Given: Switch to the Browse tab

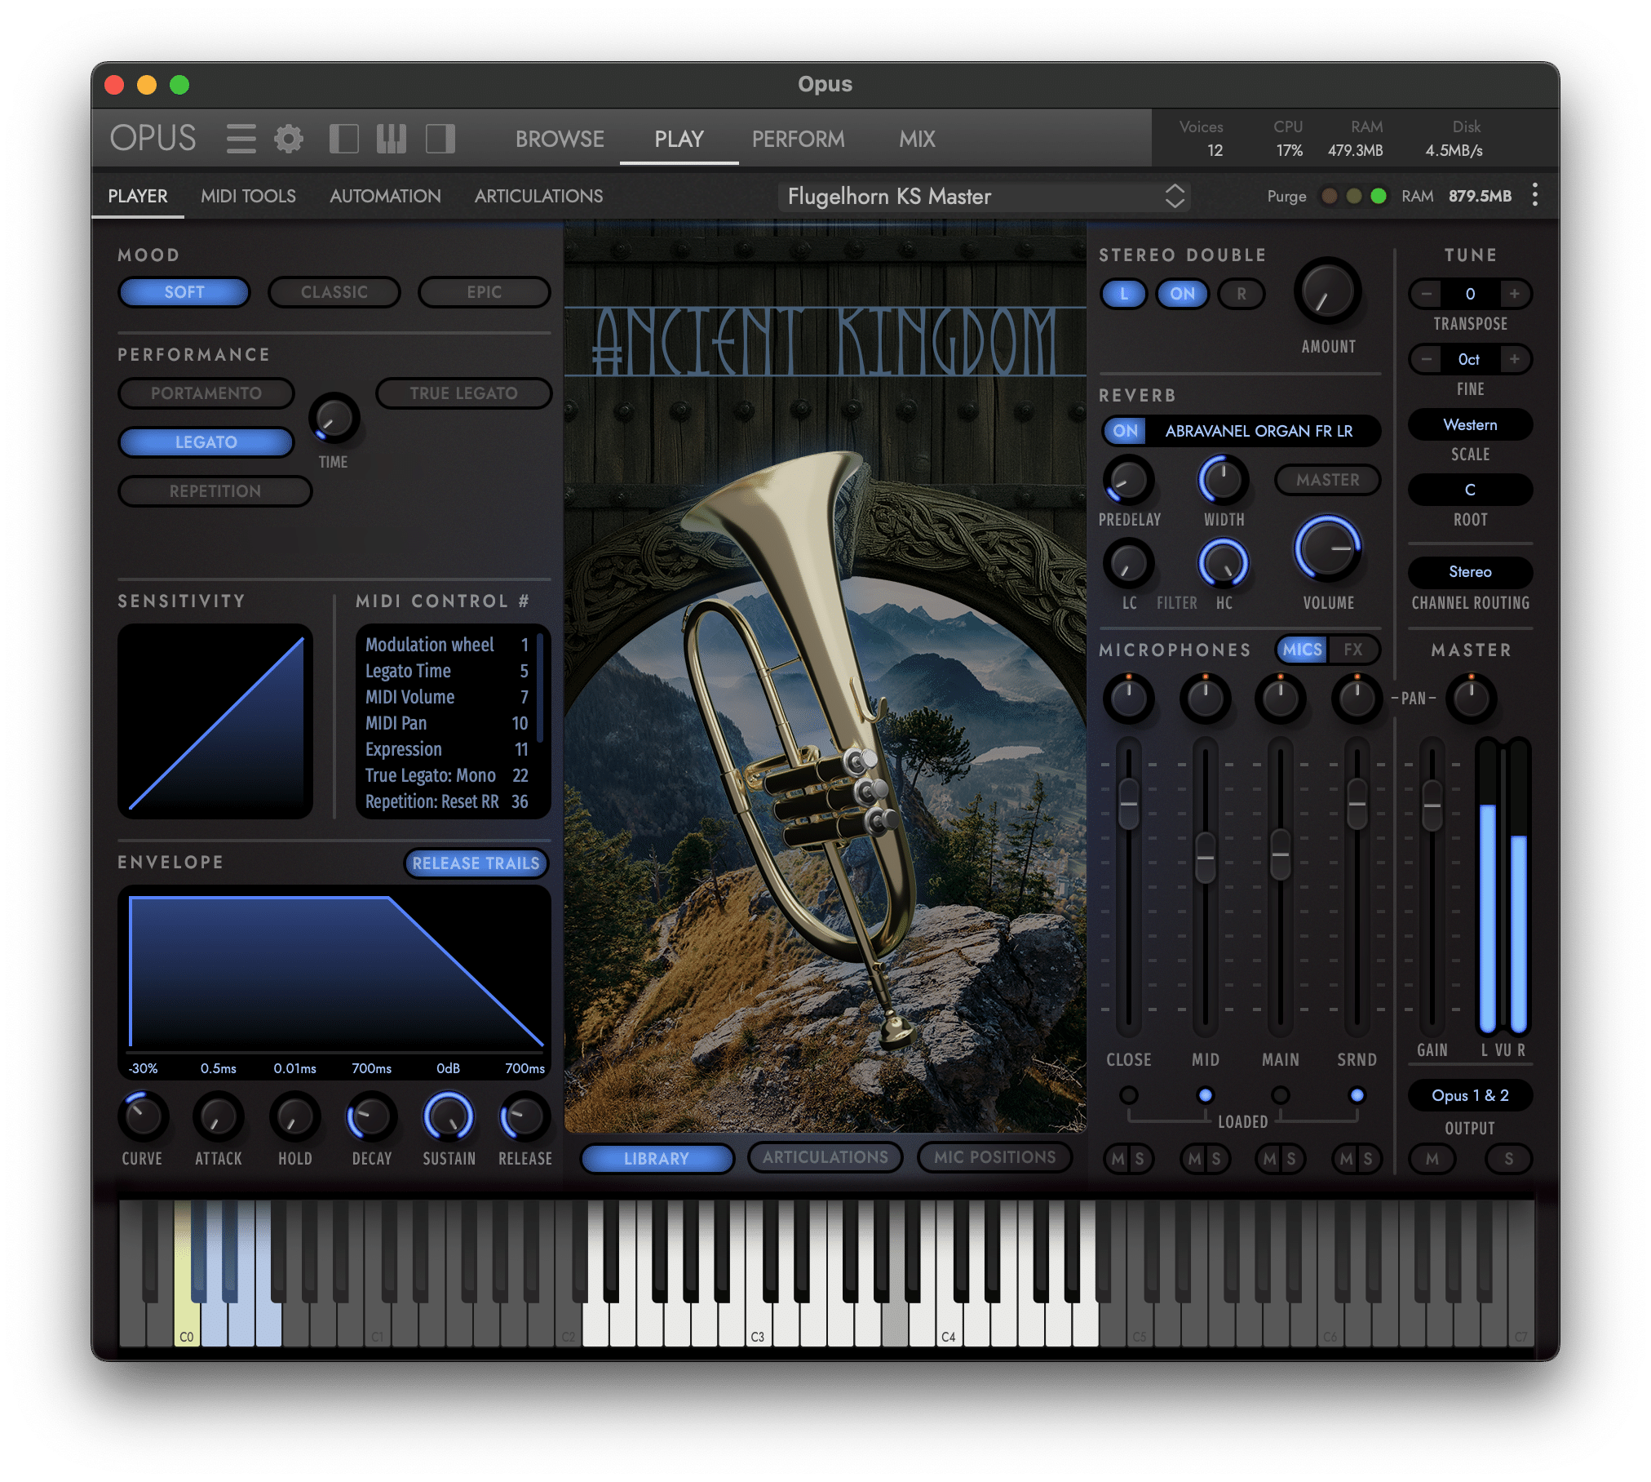Looking at the screenshot, I should pyautogui.click(x=560, y=139).
